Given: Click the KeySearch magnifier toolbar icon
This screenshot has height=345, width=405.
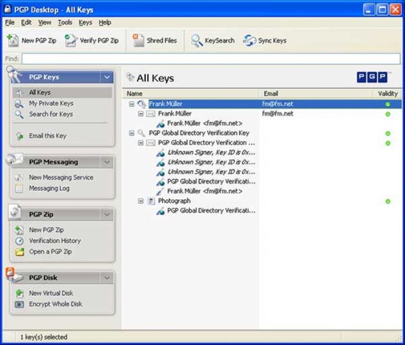Looking at the screenshot, I should (x=197, y=40).
